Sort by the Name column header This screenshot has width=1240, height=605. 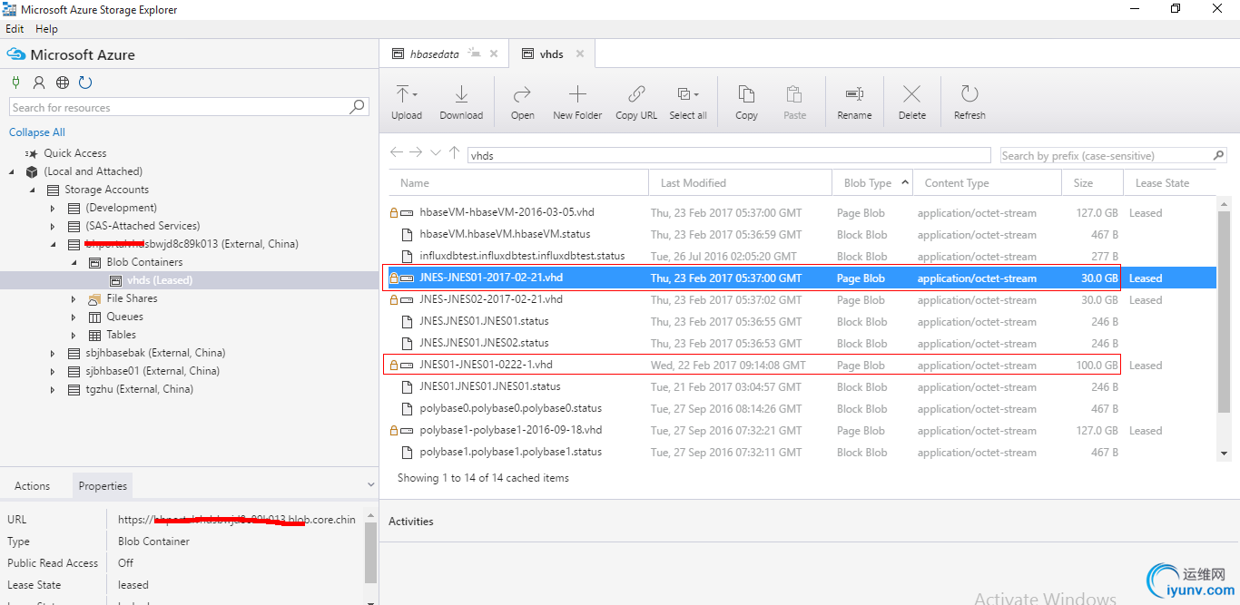pos(519,182)
